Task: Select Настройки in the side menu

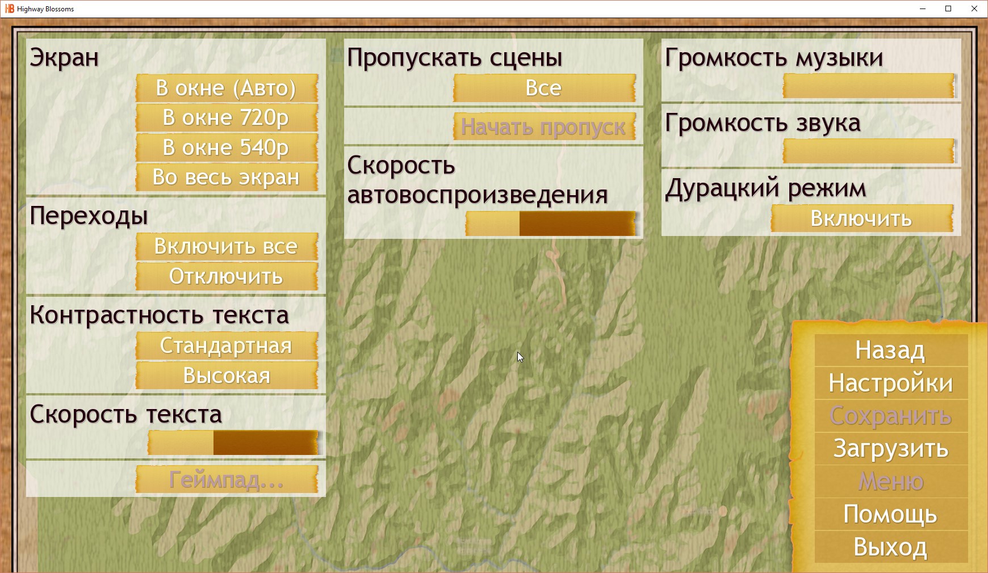Action: (891, 383)
